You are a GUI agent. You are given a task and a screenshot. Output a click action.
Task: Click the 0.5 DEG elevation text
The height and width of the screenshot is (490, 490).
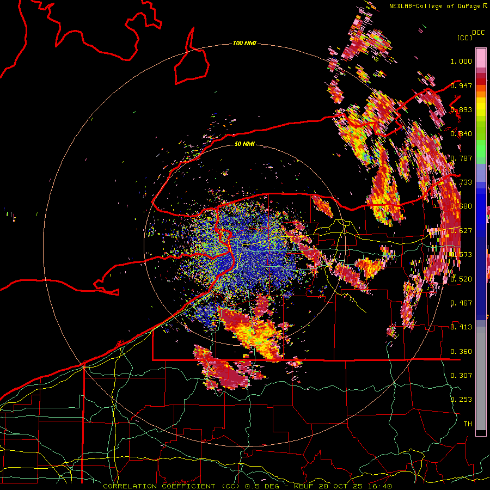point(263,486)
